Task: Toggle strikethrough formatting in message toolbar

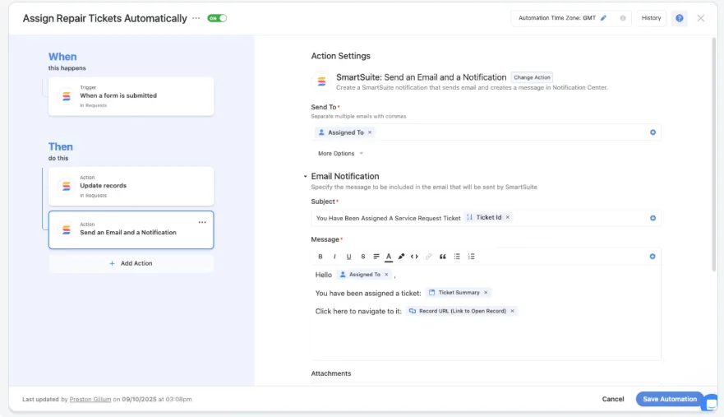Action: (363, 257)
